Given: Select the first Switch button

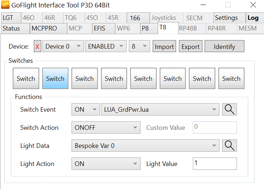Looking at the screenshot, I should point(26,79).
